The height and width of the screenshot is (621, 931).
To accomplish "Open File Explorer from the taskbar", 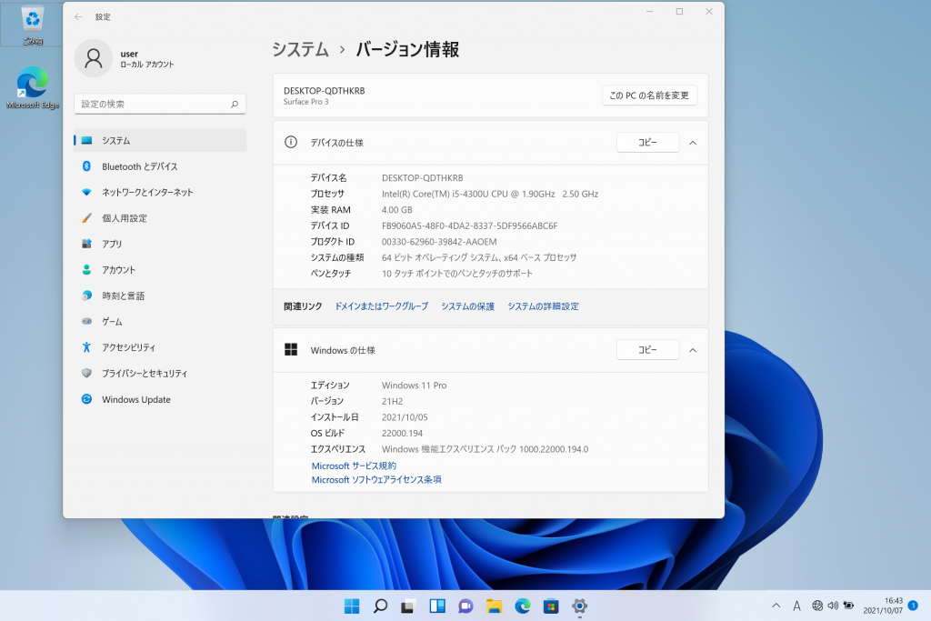I will [x=494, y=606].
